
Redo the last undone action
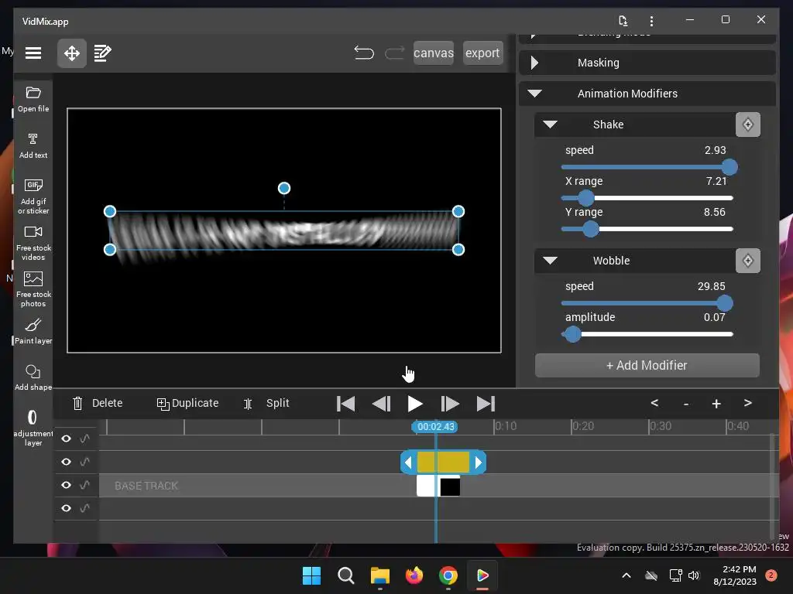[394, 53]
